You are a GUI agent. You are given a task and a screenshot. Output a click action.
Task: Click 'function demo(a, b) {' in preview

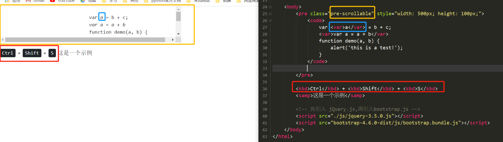coord(118,32)
